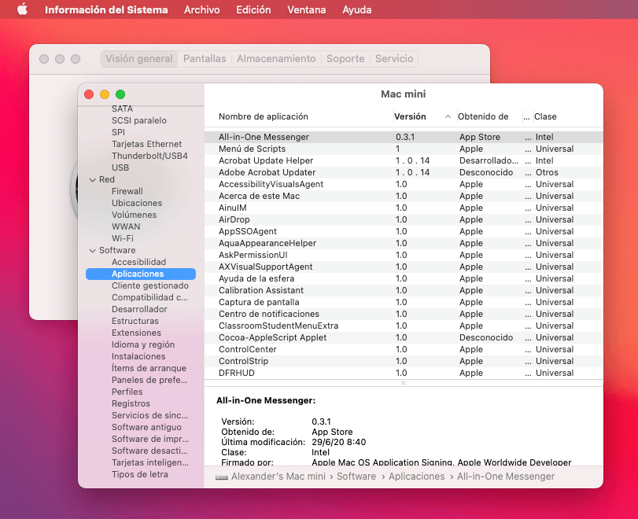Image resolution: width=638 pixels, height=519 pixels.
Task: Select SPI in the sidebar
Action: pyautogui.click(x=119, y=133)
